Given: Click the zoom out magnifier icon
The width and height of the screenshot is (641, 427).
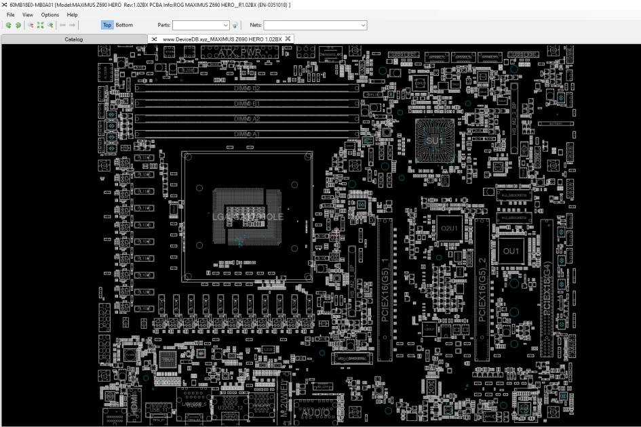Looking at the screenshot, I should 31,25.
